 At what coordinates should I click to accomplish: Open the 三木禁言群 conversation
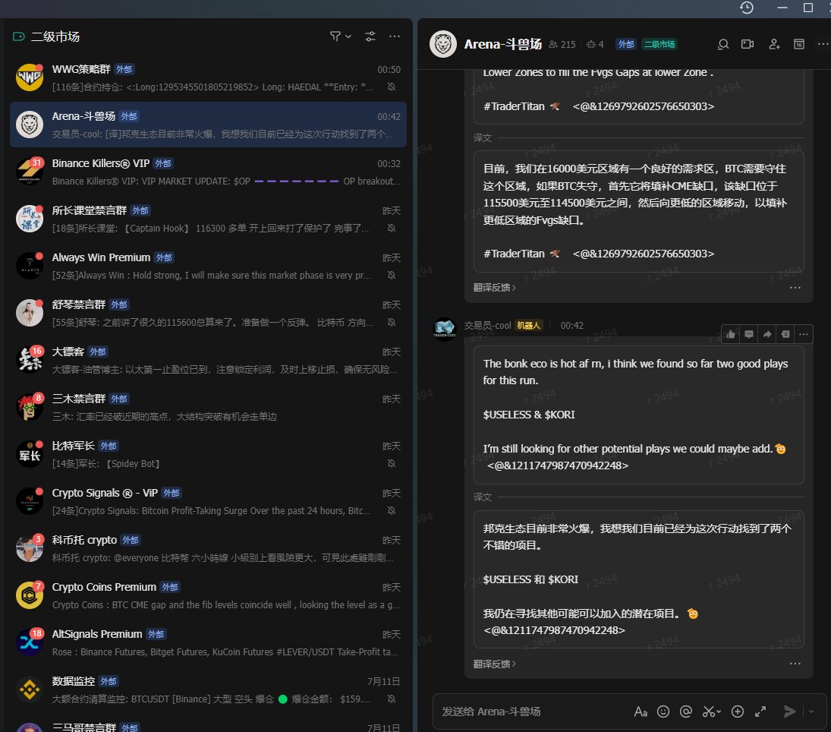pyautogui.click(x=208, y=407)
